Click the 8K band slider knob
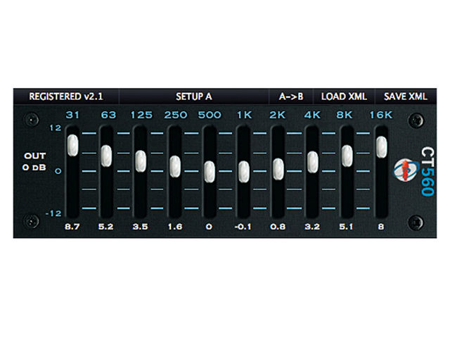 click(x=347, y=156)
